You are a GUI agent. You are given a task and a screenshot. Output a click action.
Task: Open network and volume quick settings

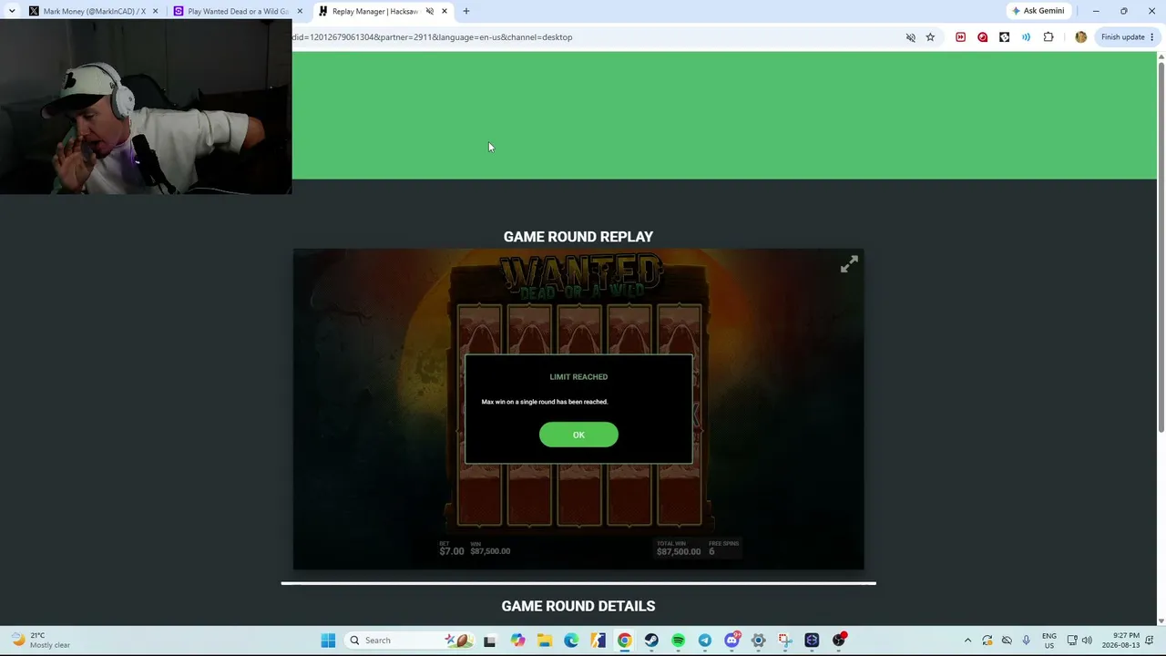(x=1079, y=641)
